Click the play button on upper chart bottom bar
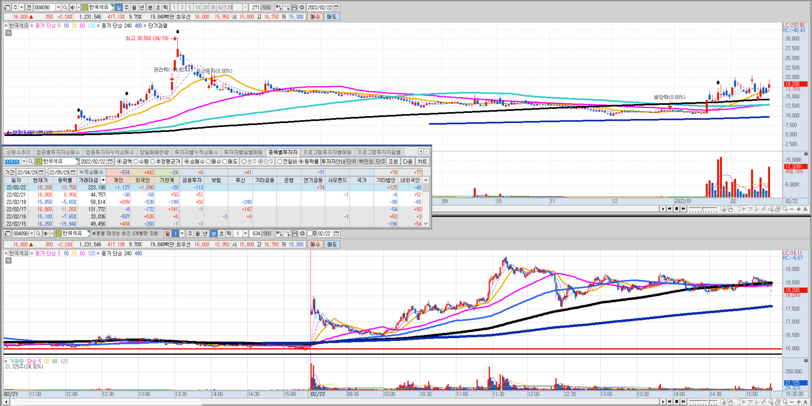This screenshot has height=406, width=812. tap(663, 209)
